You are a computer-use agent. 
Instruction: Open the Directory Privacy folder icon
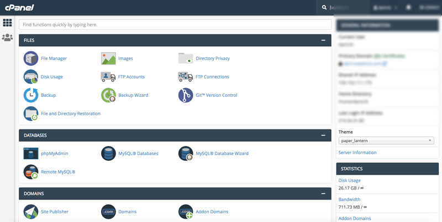tap(186, 58)
